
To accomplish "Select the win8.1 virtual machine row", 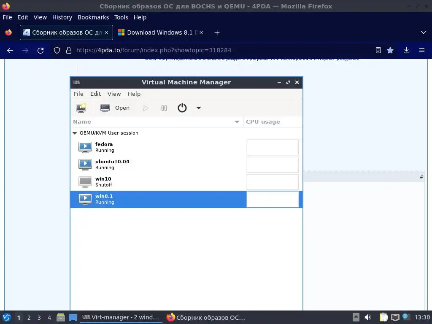I will pos(186,199).
